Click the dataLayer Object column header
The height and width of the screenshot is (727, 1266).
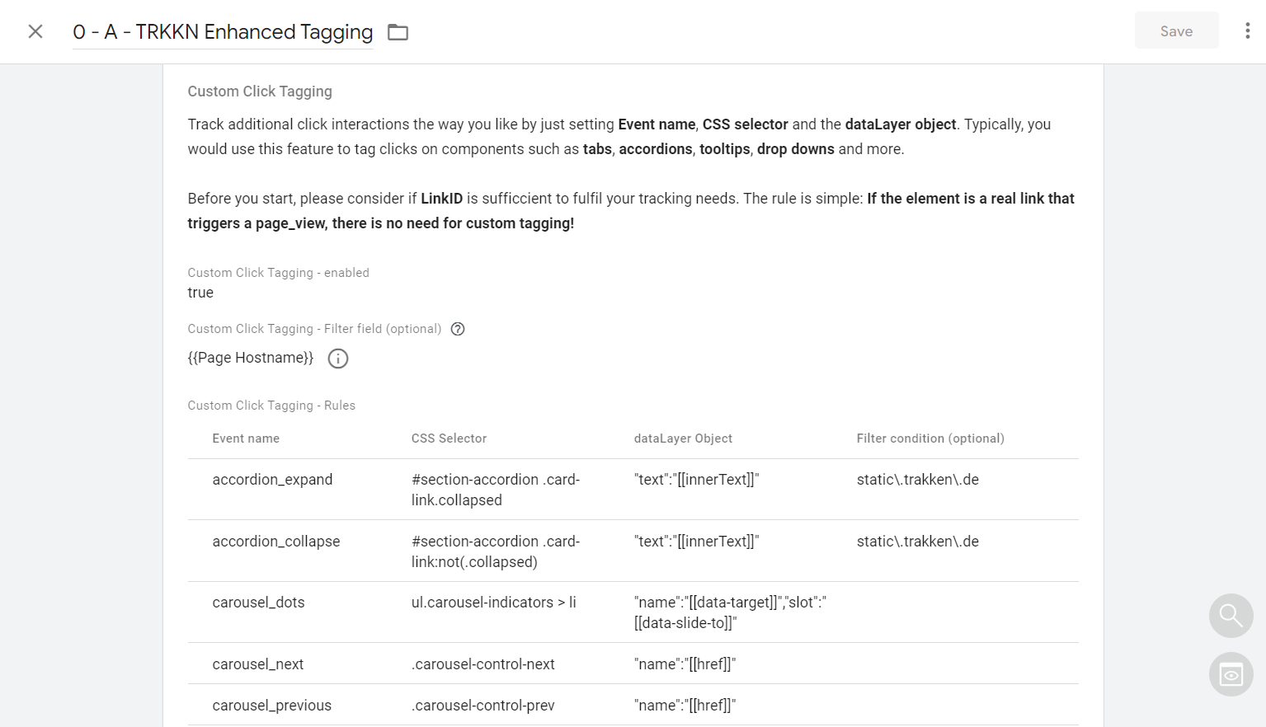[x=683, y=438]
